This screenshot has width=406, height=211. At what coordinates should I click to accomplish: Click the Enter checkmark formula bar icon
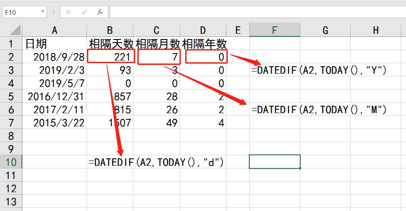pyautogui.click(x=84, y=12)
